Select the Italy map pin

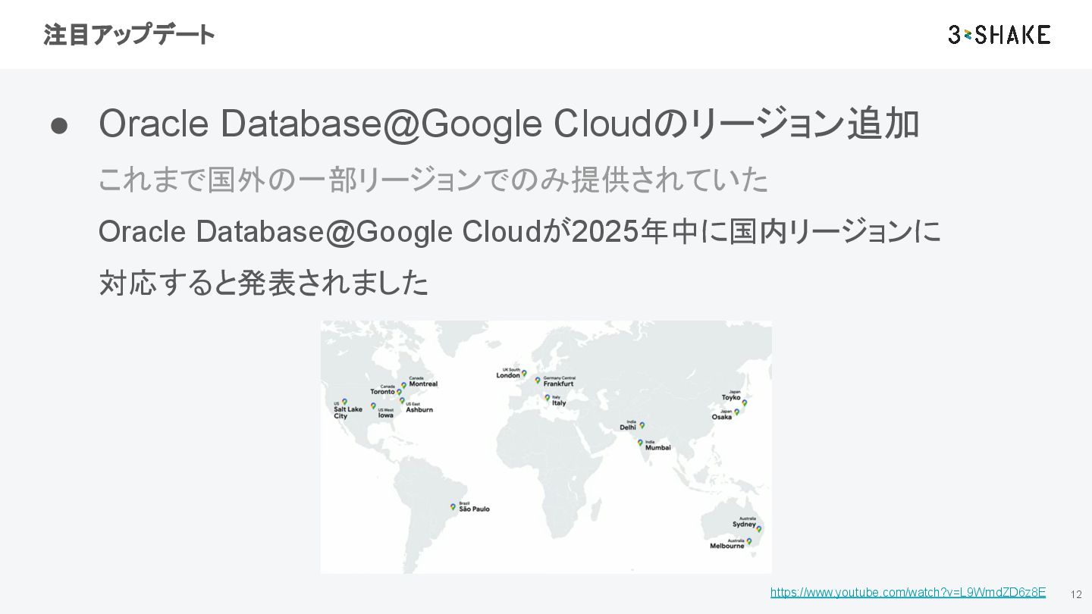point(547,397)
